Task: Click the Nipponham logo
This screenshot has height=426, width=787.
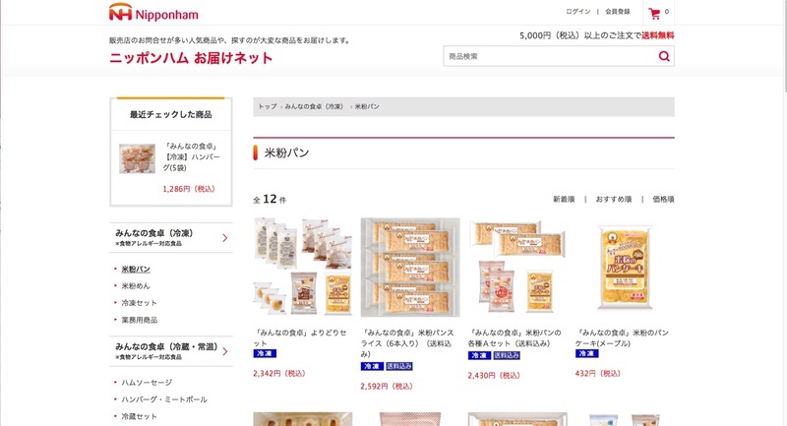Action: (x=153, y=13)
